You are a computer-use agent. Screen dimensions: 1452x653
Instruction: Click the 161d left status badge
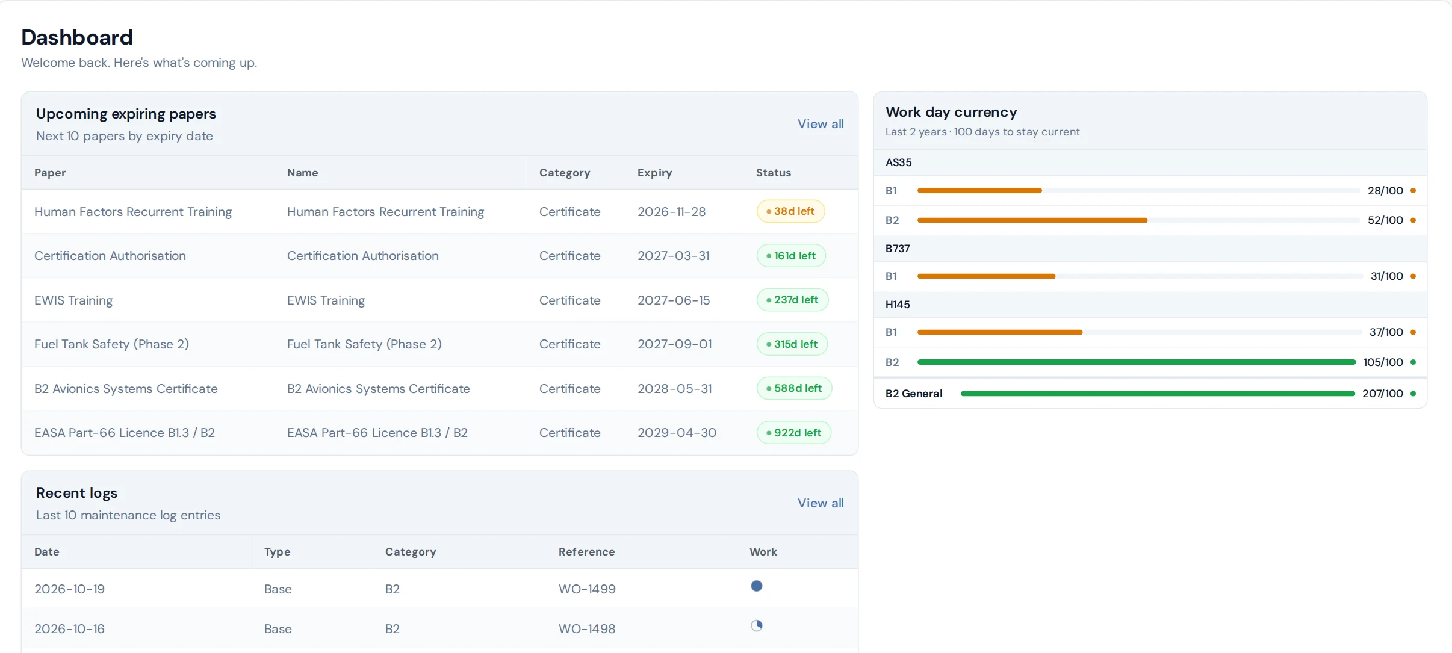791,256
